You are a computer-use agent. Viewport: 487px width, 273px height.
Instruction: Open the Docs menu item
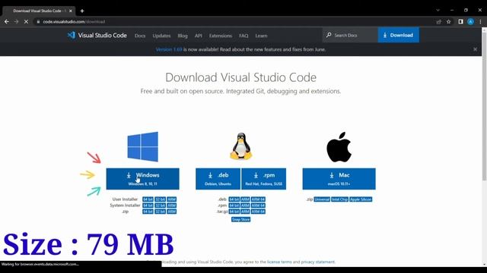(140, 36)
